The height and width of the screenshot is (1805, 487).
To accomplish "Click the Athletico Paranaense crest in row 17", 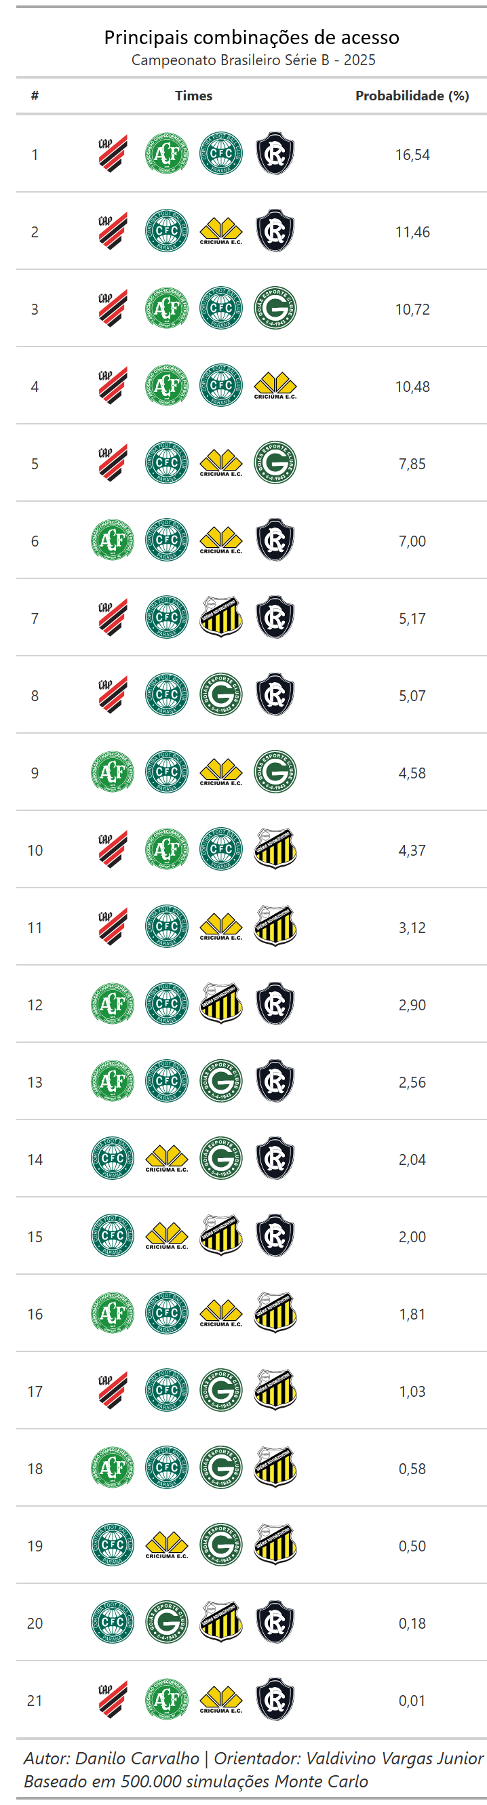I will tap(113, 1390).
